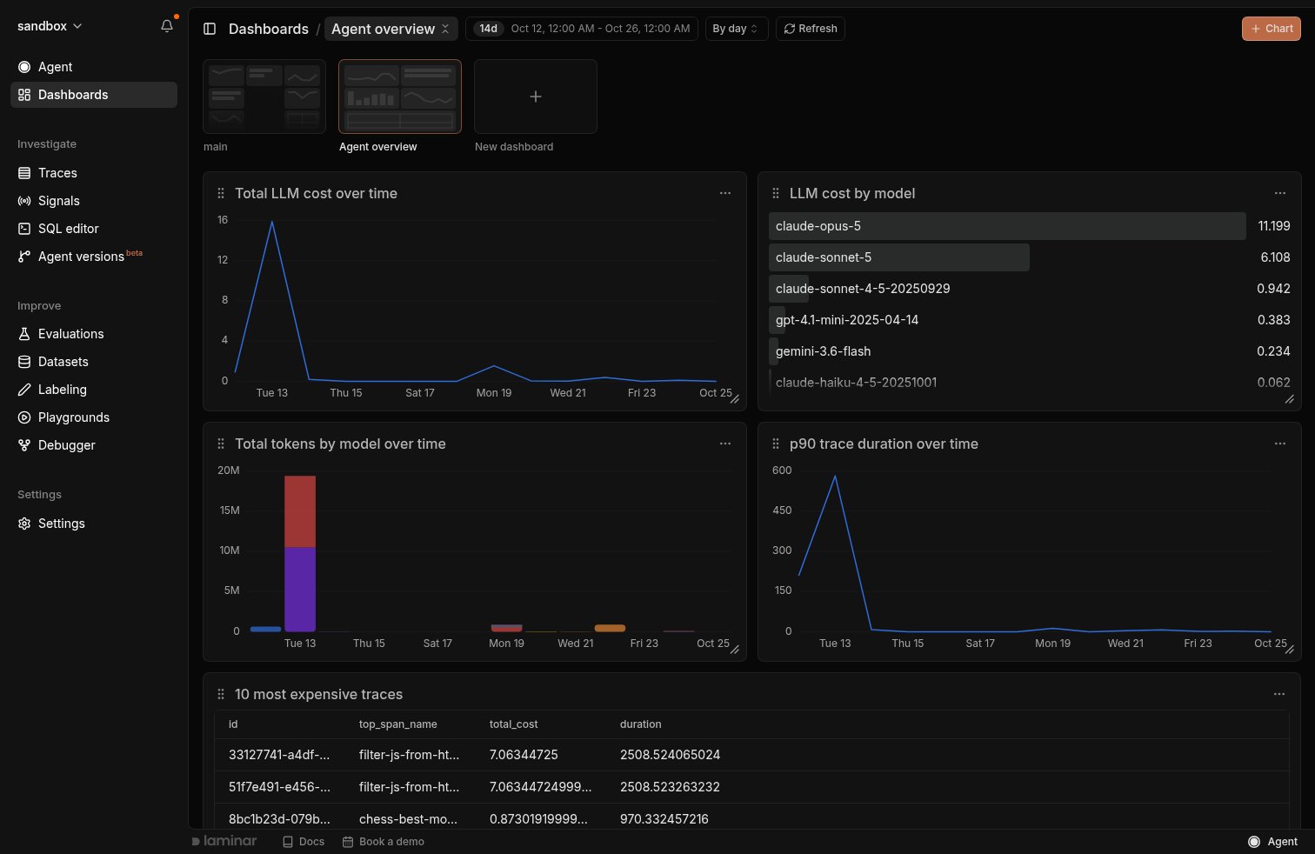Open the Docs link
1315x854 pixels.
pos(304,842)
